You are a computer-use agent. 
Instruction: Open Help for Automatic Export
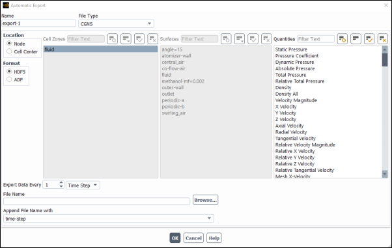pos(214,238)
